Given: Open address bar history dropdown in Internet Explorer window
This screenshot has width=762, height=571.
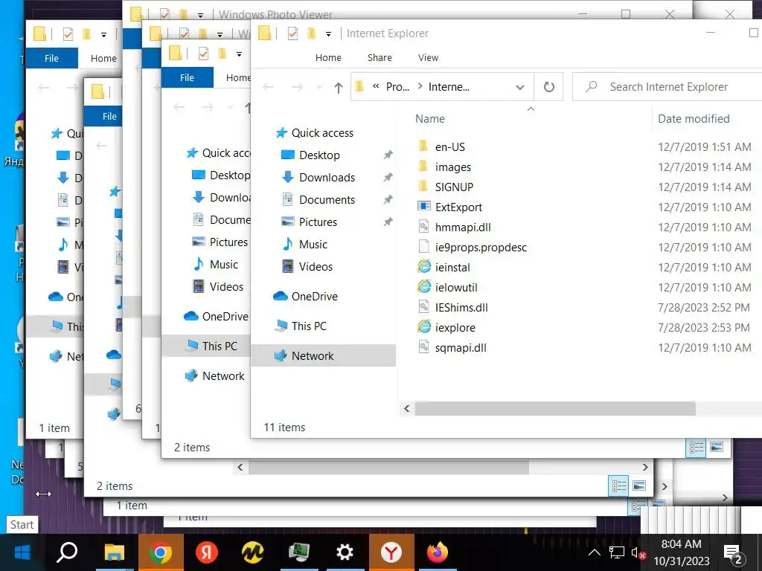Looking at the screenshot, I should [520, 88].
